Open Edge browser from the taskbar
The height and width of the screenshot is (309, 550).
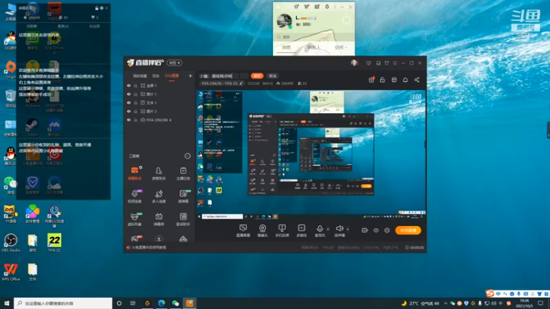click(x=162, y=304)
